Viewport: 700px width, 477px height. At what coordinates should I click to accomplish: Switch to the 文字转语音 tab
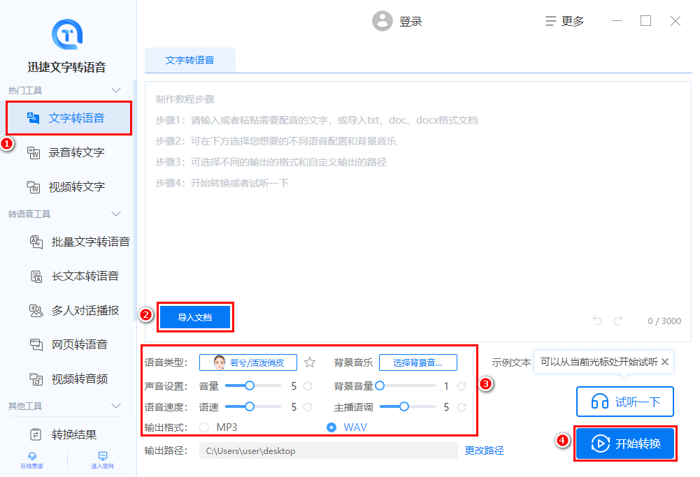click(x=190, y=61)
